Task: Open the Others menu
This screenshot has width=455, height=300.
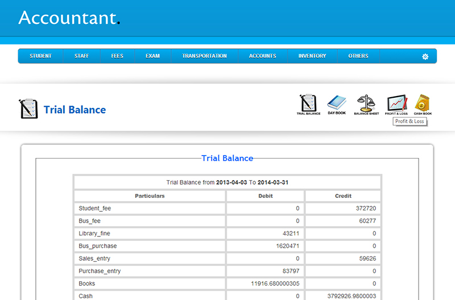Action: pyautogui.click(x=358, y=56)
